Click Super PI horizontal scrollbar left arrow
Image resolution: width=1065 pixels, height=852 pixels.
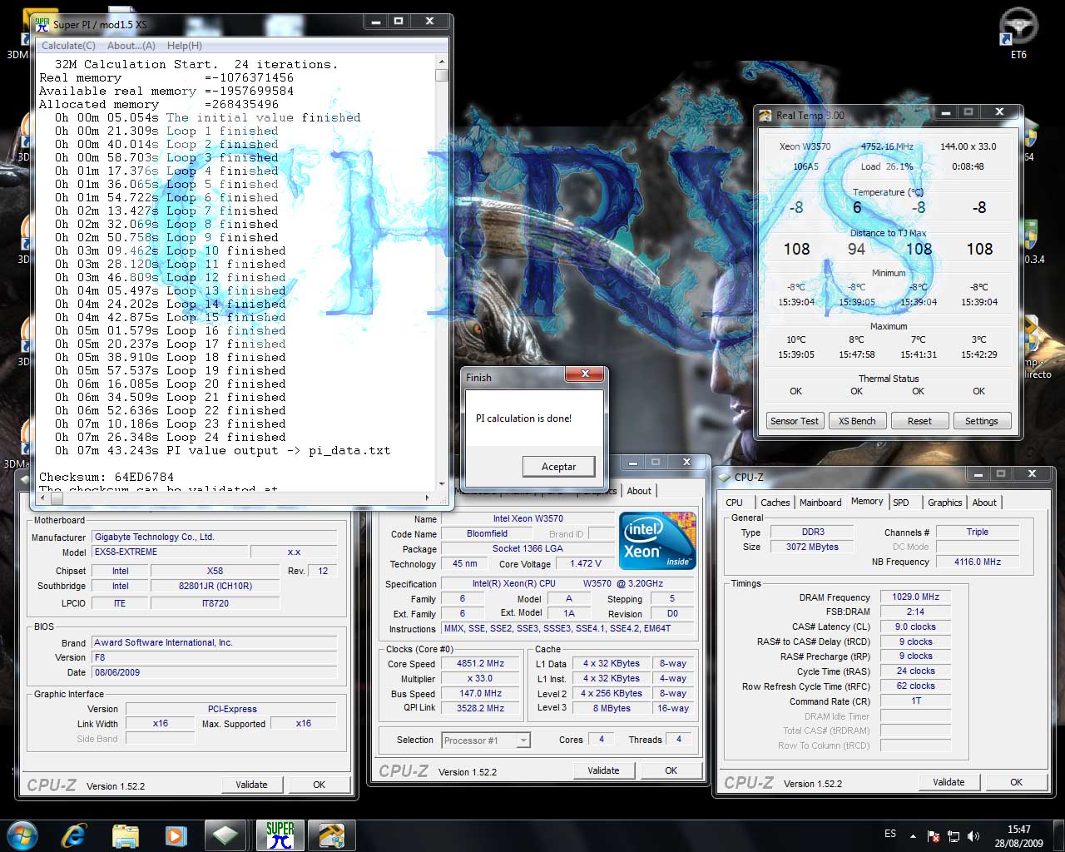[x=43, y=498]
